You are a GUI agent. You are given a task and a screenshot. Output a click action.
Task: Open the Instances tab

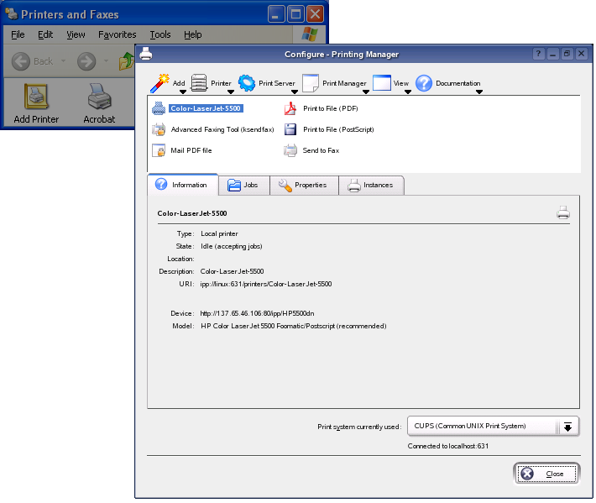tap(370, 185)
